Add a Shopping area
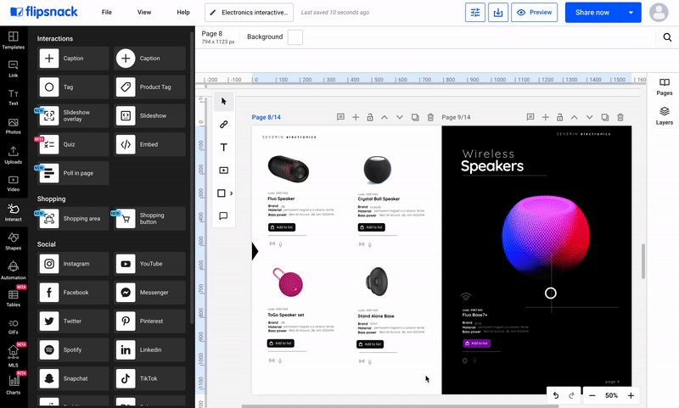Image resolution: width=679 pixels, height=408 pixels. click(x=73, y=219)
